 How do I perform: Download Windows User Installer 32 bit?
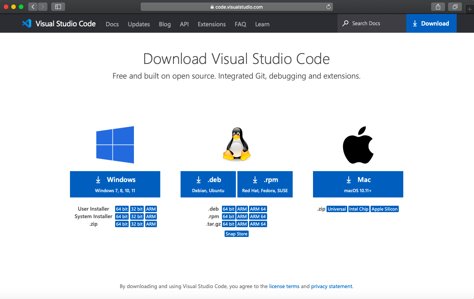[x=137, y=209]
